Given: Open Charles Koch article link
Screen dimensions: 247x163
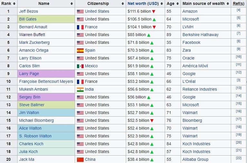Looking at the screenshot, I should (x=31, y=144).
